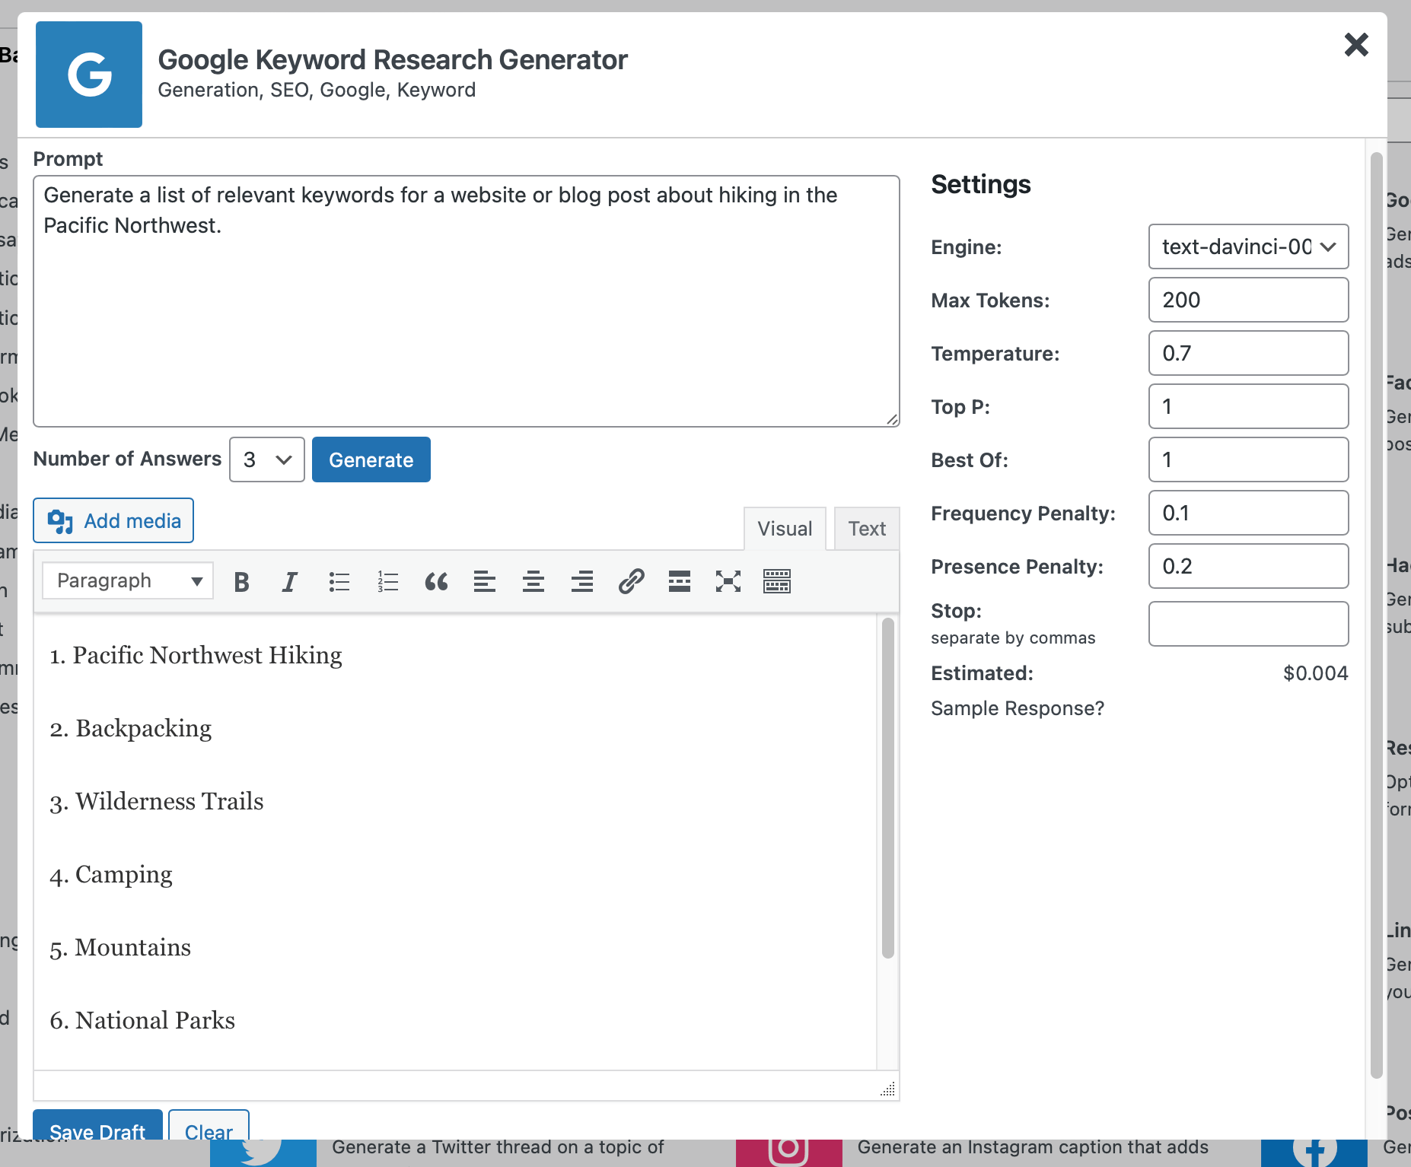Click the '4. Camping' line
The image size is (1411, 1167).
click(x=111, y=874)
